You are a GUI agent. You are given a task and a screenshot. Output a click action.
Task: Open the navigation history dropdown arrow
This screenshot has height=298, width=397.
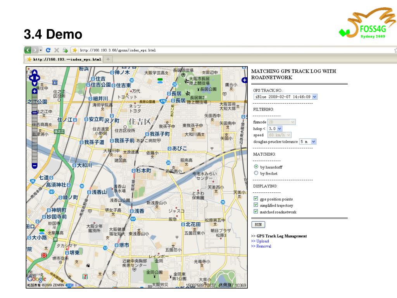click(41, 50)
